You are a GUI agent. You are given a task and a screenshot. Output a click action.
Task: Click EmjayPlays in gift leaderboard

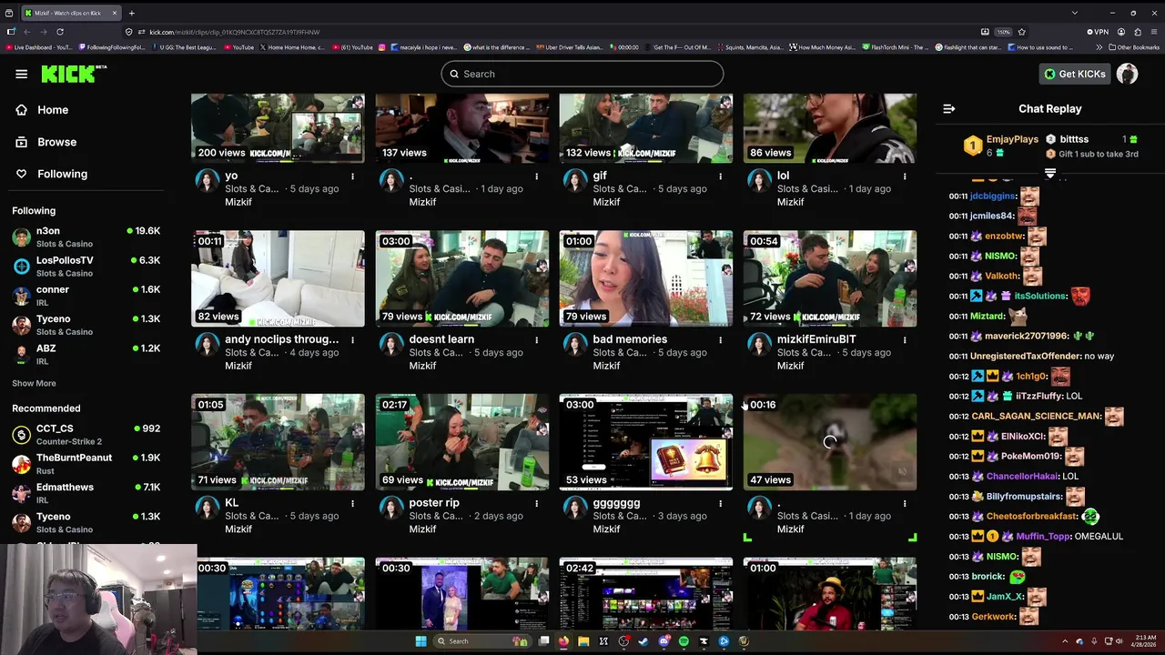point(1012,139)
